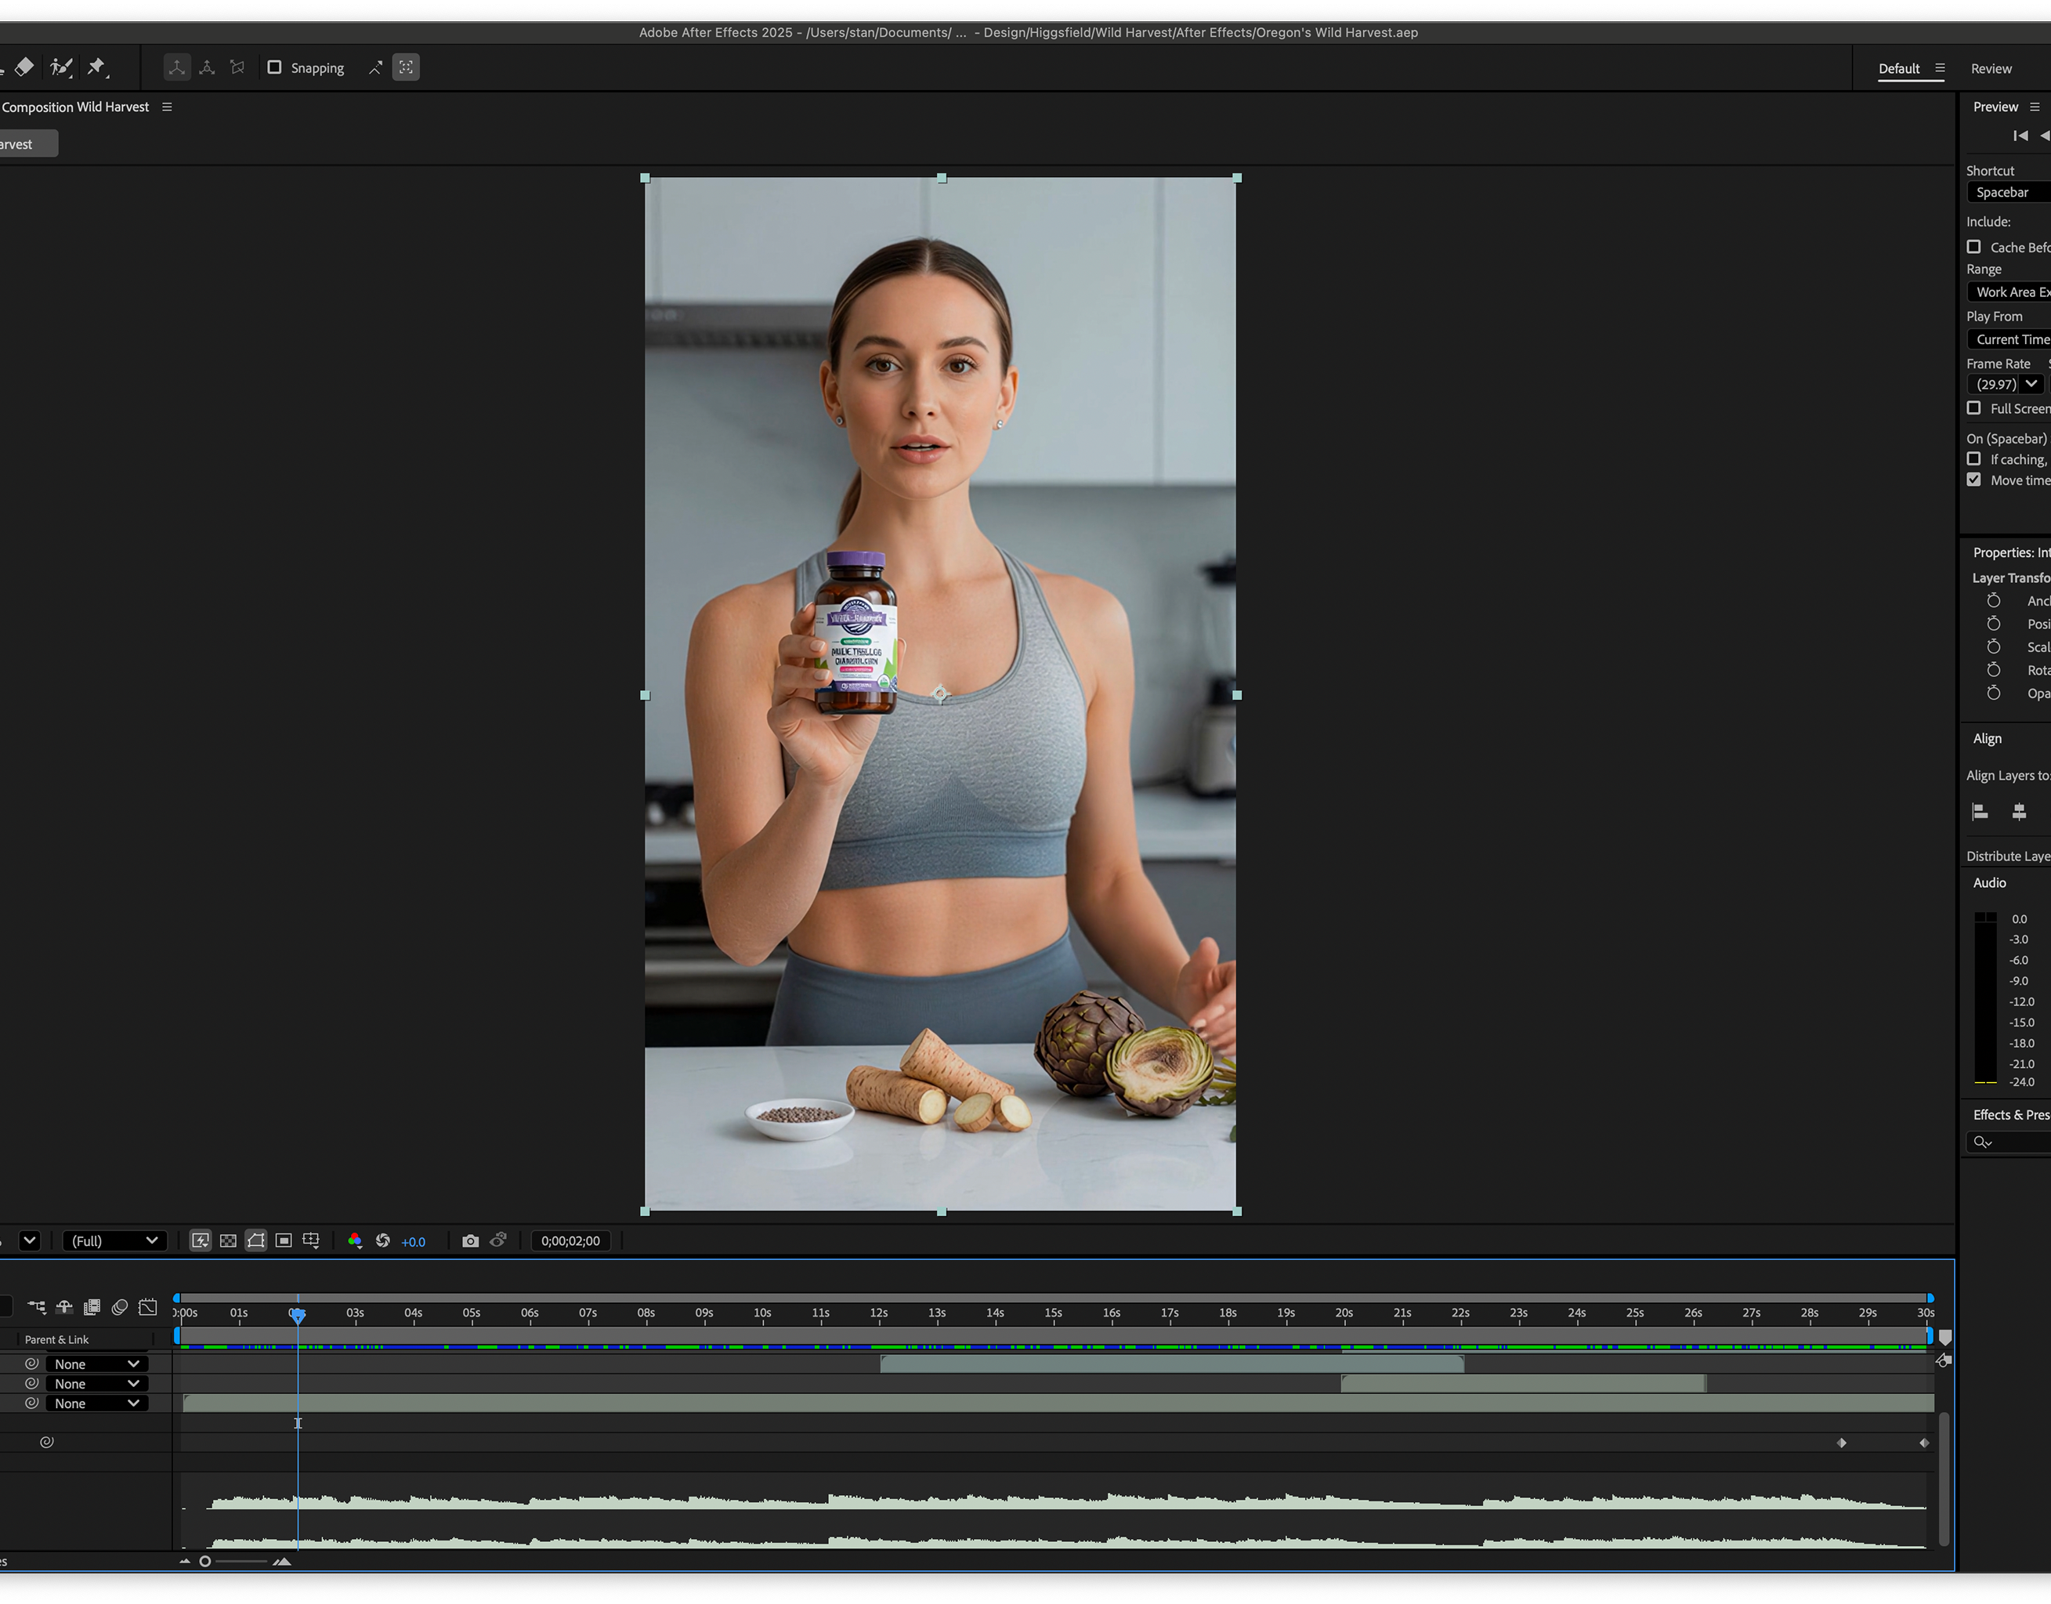Check the Full Screen preview checkbox
This screenshot has height=1604, width=2051.
click(1974, 408)
